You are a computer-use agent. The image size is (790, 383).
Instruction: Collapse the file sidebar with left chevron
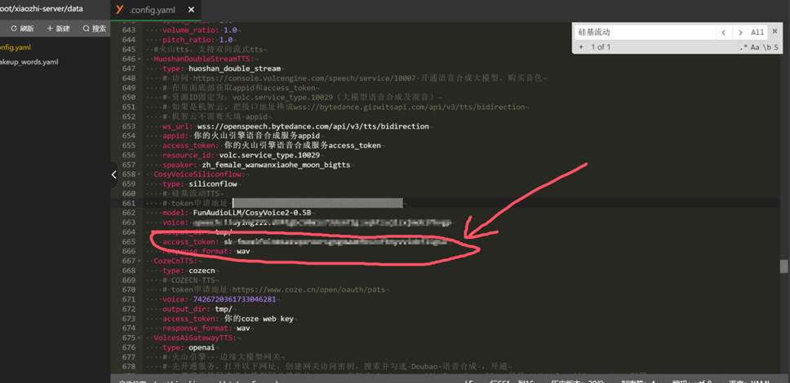point(114,174)
